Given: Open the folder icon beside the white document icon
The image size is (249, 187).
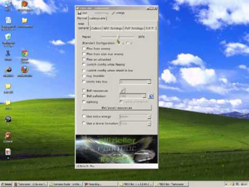Looking at the screenshot, I should pyautogui.click(x=24, y=21).
